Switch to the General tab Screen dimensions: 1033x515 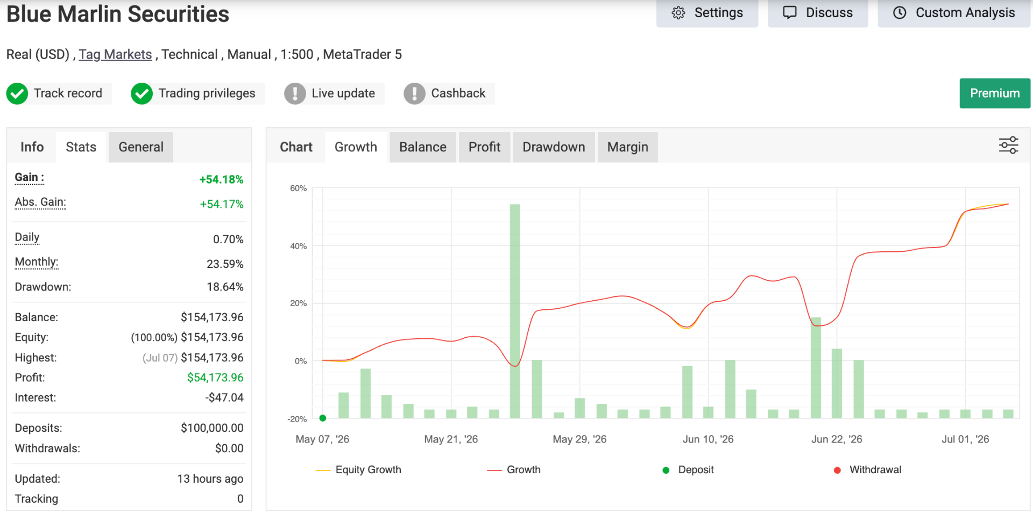pos(141,147)
